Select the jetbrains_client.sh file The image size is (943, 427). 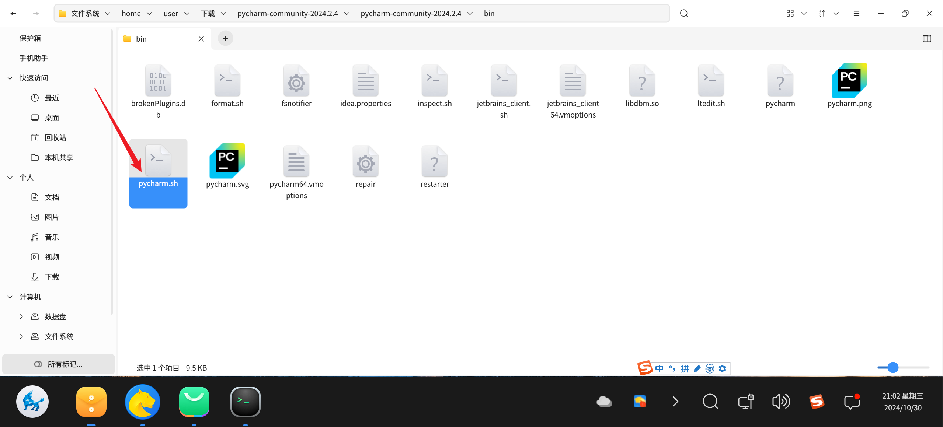point(504,91)
